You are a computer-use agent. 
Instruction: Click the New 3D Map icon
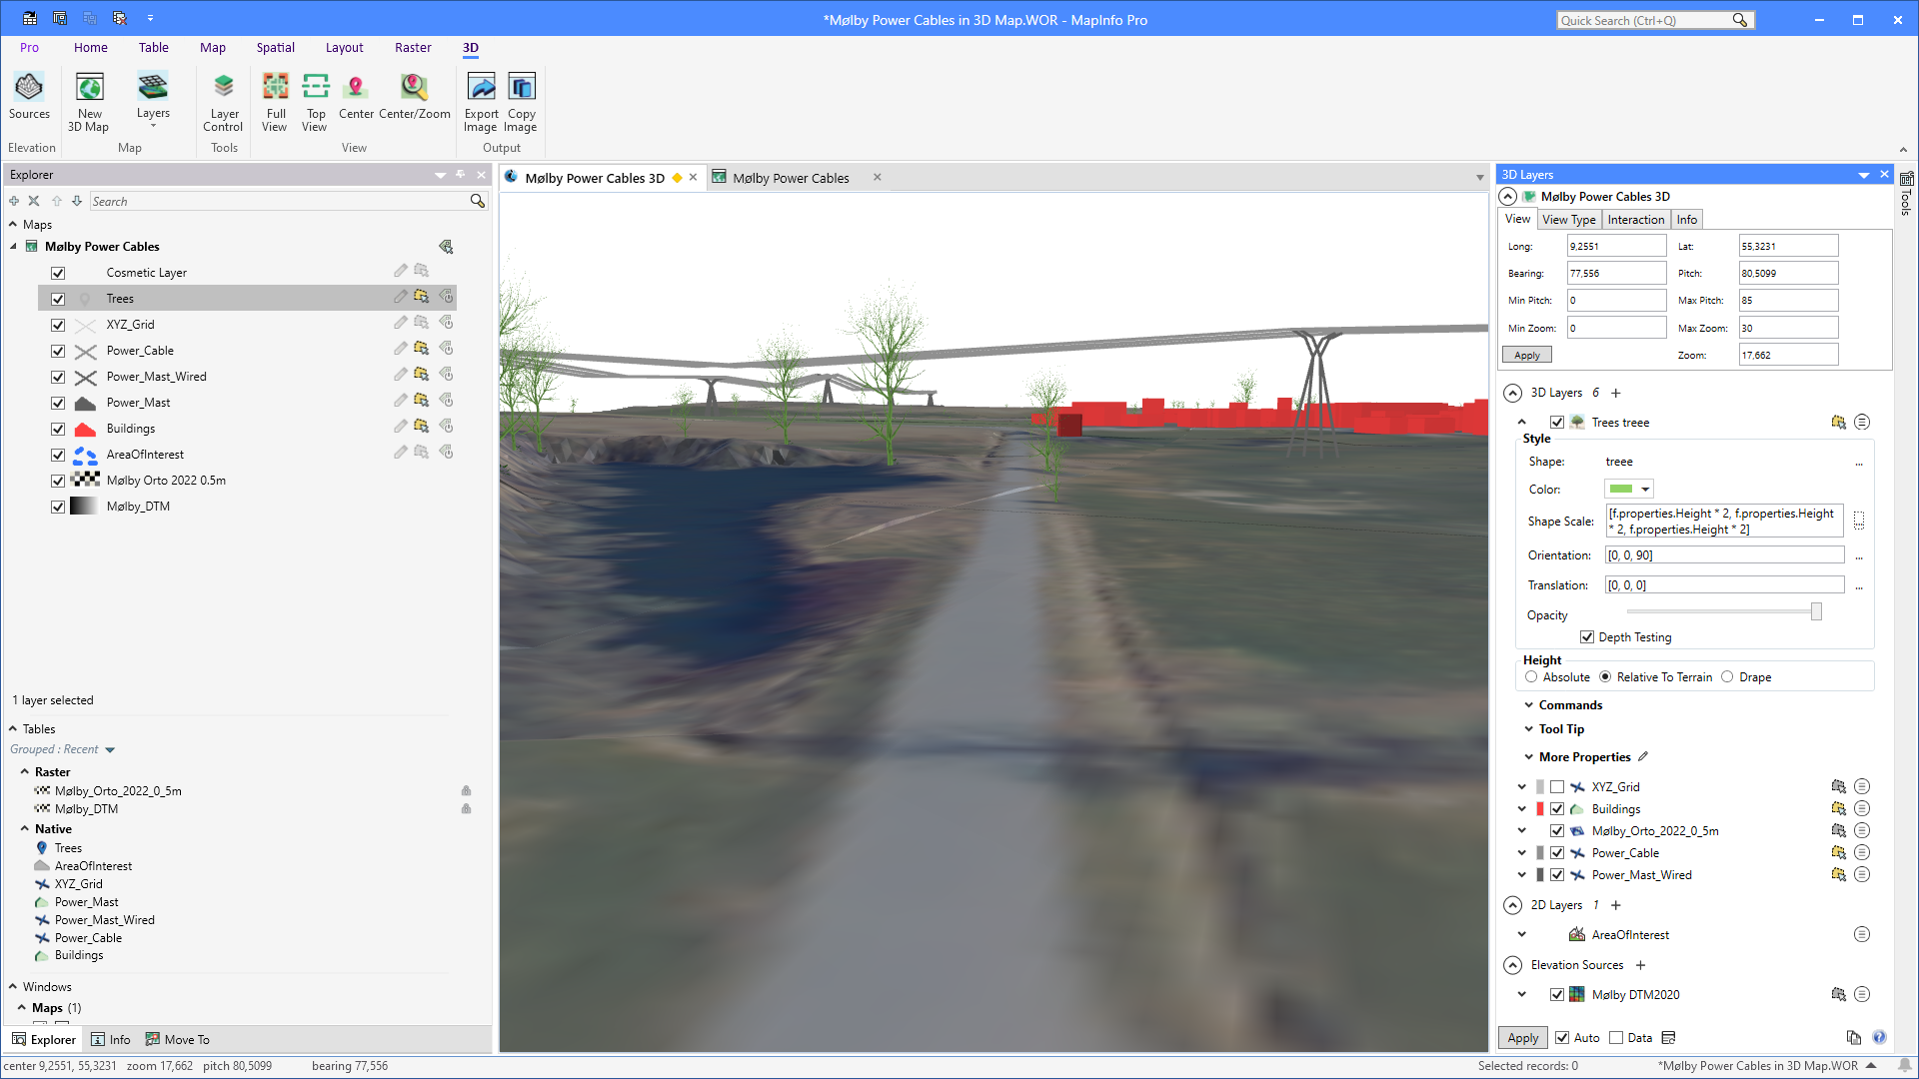[89, 97]
